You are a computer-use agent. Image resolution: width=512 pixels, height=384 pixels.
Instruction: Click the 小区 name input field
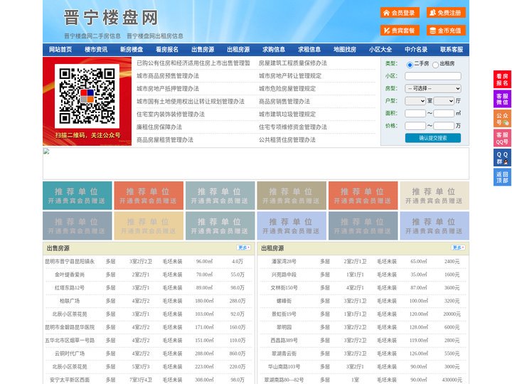pyautogui.click(x=433, y=76)
